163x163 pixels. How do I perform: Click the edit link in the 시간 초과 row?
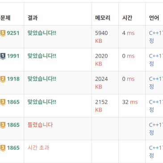coord(151,156)
